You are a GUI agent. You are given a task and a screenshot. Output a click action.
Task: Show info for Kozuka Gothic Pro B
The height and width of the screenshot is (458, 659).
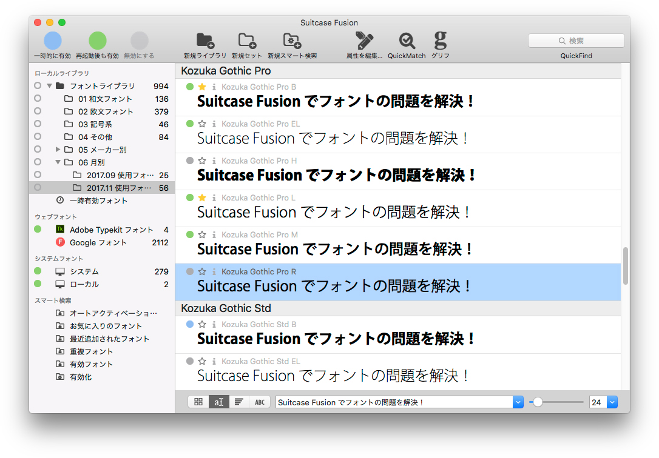(214, 87)
